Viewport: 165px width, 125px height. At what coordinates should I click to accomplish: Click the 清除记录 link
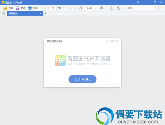[114, 41]
